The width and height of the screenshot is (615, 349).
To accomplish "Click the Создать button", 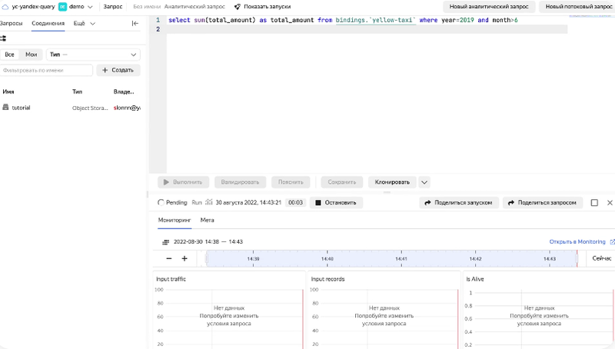I will pyautogui.click(x=118, y=70).
